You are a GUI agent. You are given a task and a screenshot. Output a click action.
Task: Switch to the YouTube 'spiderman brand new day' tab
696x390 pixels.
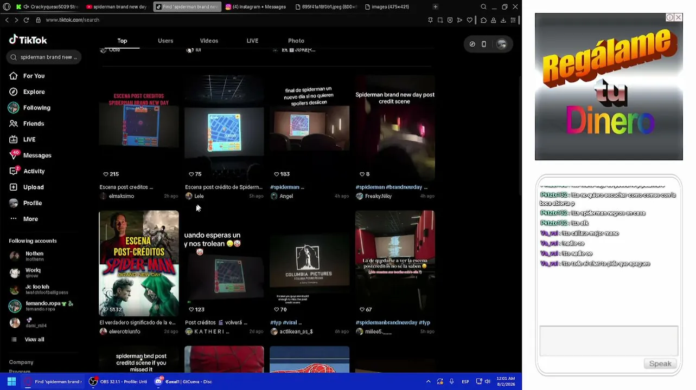pos(116,6)
